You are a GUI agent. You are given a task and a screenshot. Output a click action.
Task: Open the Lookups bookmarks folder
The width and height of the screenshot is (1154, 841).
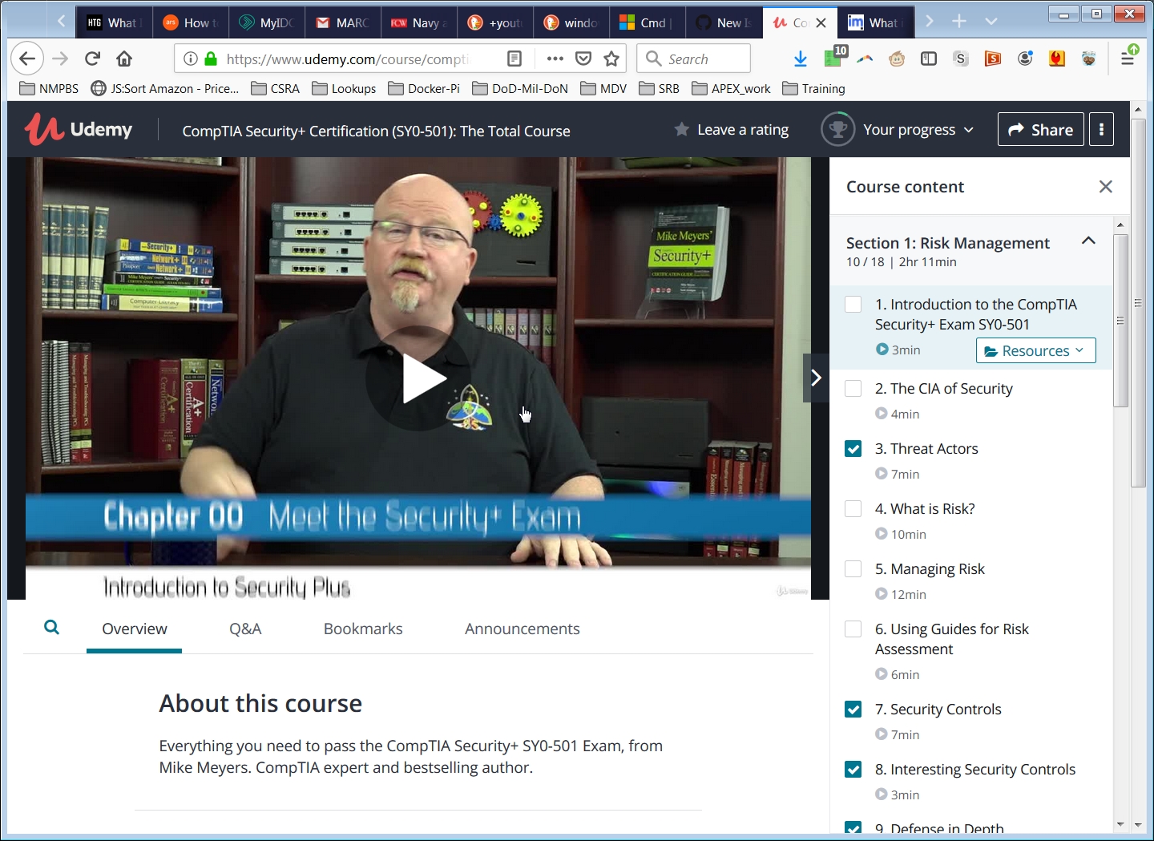(x=344, y=88)
